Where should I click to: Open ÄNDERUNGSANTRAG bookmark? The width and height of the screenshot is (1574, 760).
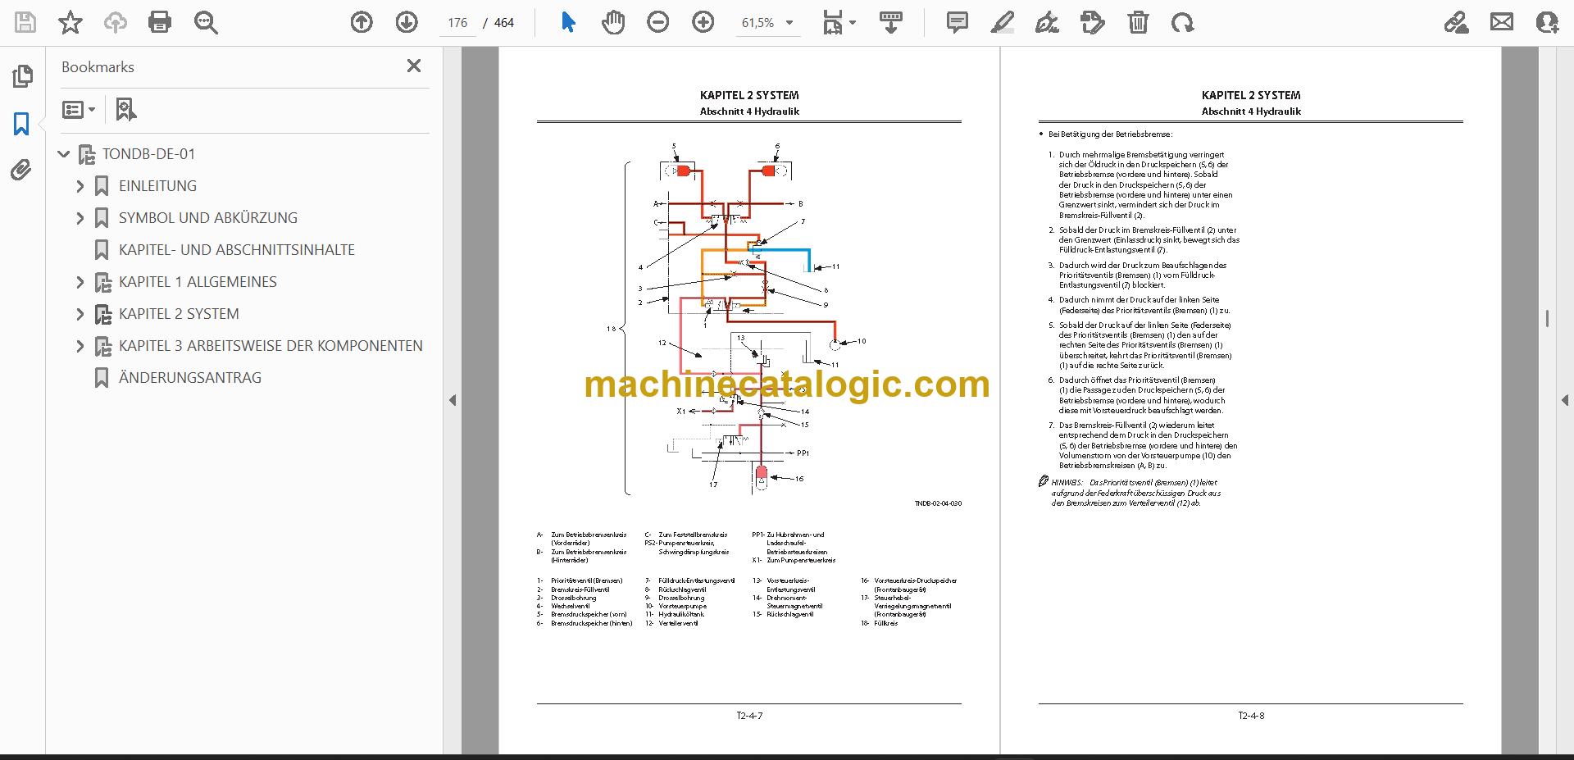pyautogui.click(x=190, y=378)
